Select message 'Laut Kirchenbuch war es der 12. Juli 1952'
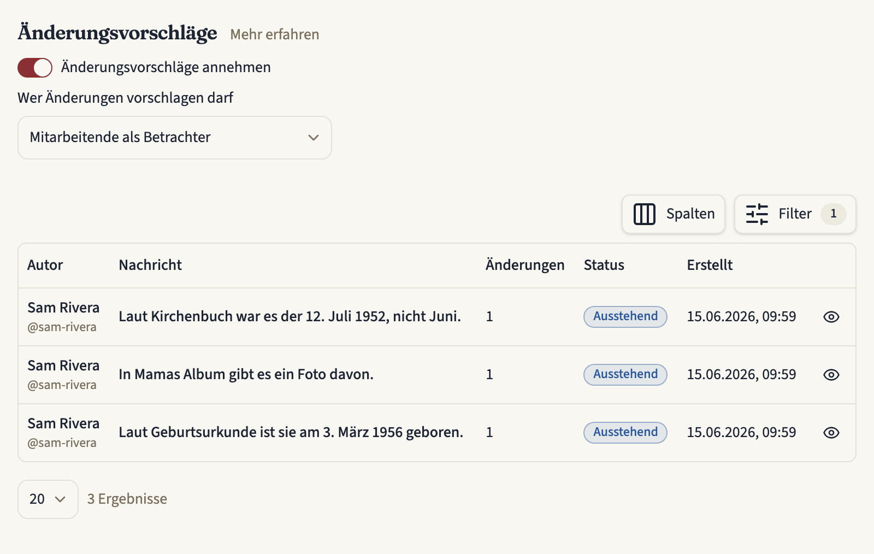 253,317
